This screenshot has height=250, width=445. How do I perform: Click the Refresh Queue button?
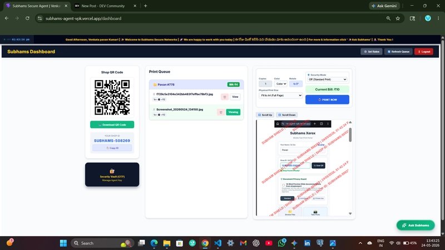(x=398, y=52)
